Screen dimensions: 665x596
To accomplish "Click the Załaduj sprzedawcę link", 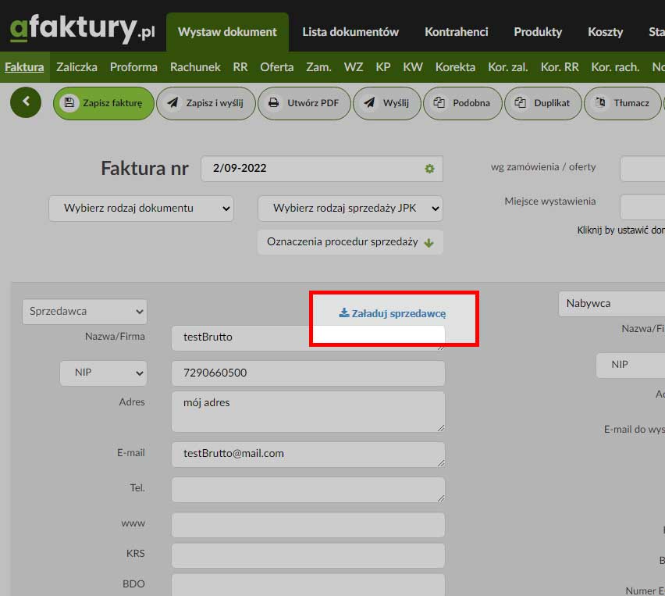I will click(x=393, y=312).
